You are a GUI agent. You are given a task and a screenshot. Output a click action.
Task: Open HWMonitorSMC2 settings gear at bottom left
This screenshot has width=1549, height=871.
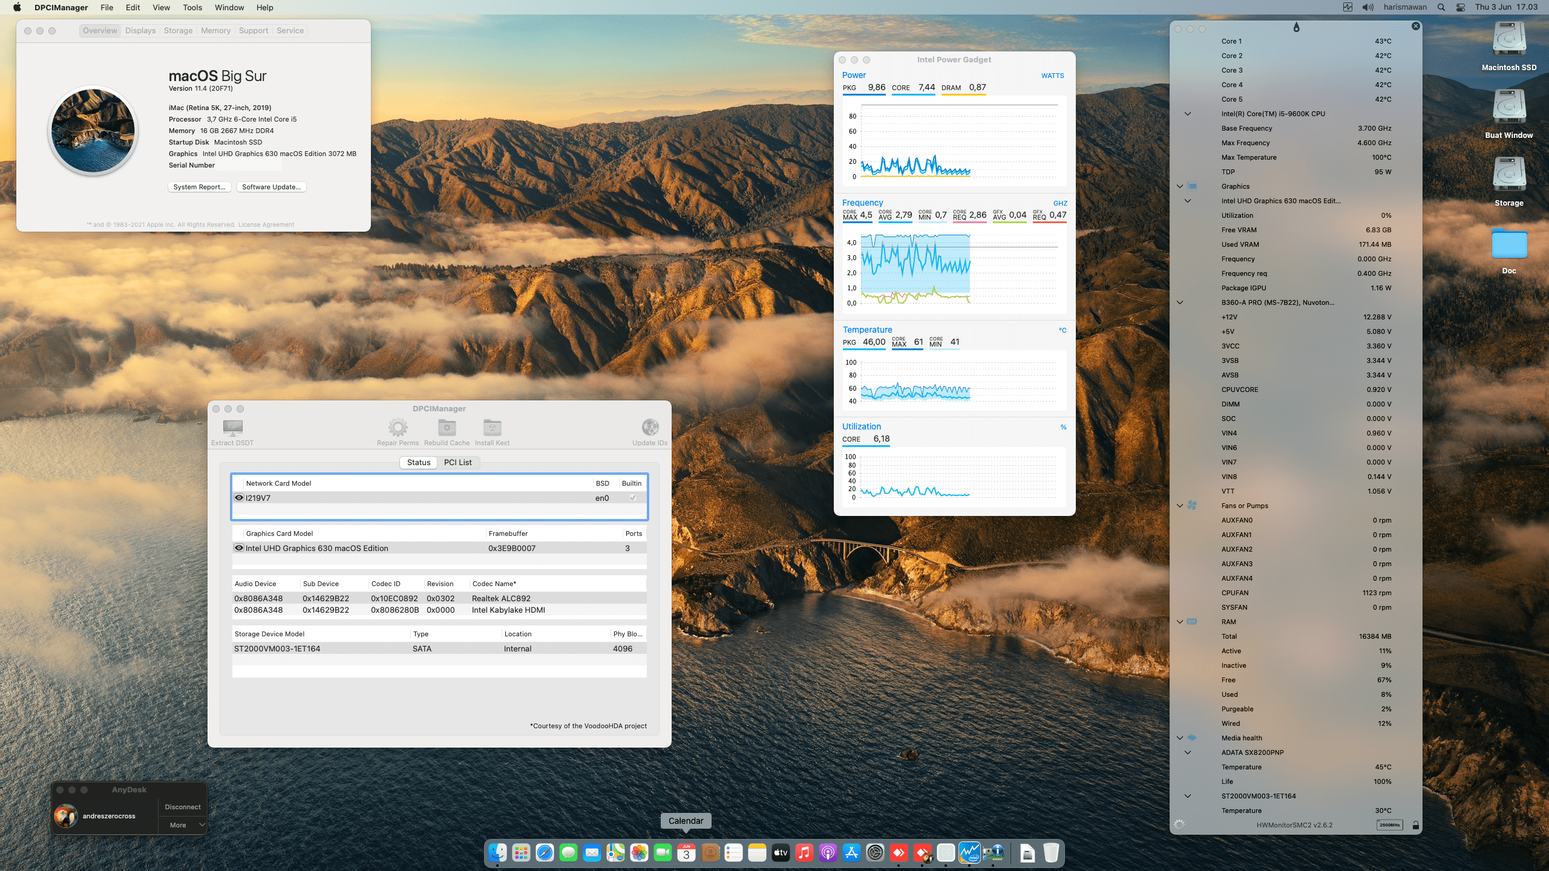pyautogui.click(x=1179, y=824)
